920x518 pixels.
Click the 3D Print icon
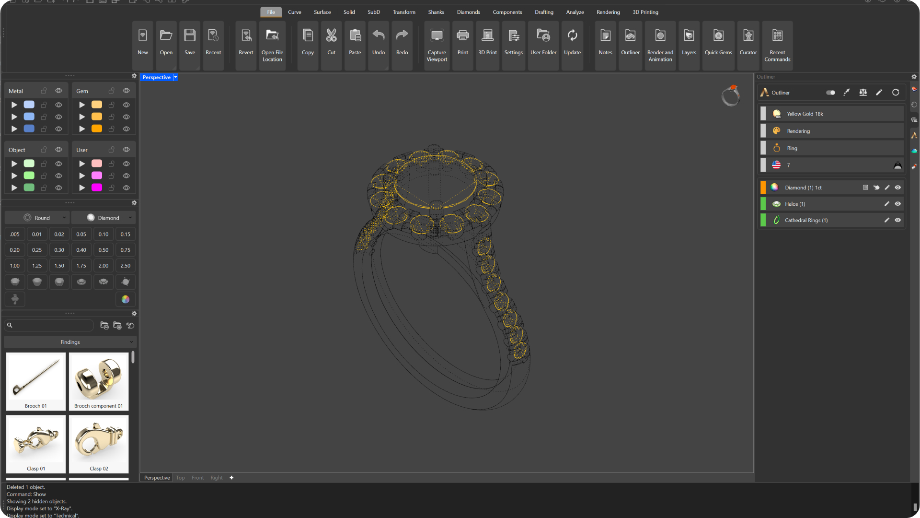coord(487,45)
